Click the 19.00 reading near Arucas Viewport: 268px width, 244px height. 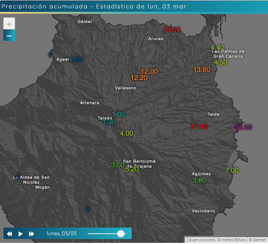[172, 29]
